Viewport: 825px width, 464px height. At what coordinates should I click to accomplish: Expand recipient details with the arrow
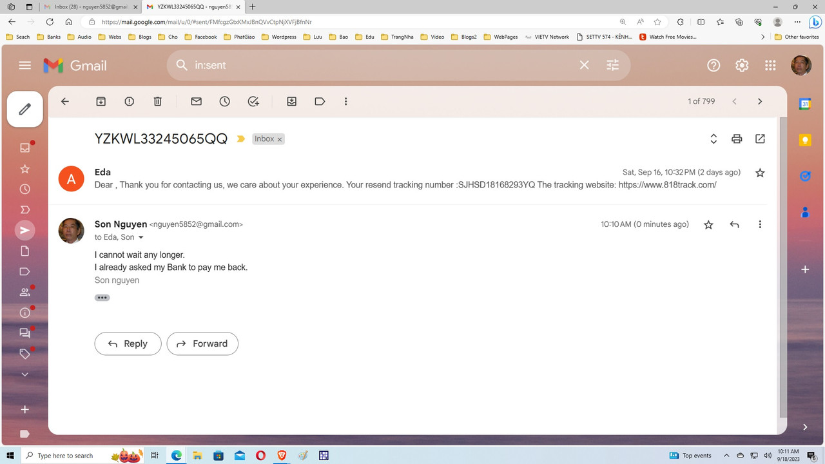(x=141, y=237)
